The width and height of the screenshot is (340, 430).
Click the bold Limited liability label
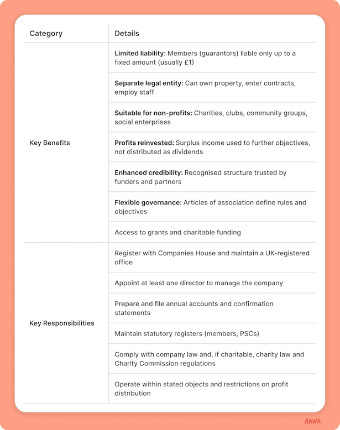click(x=140, y=53)
